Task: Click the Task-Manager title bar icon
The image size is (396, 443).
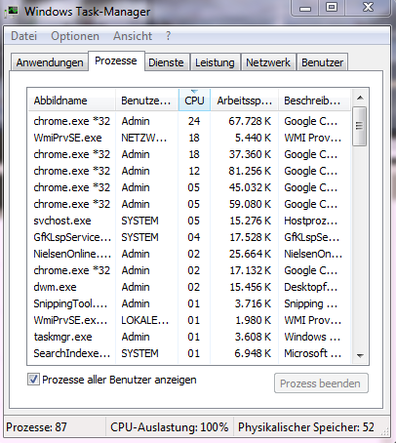Action: [12, 12]
